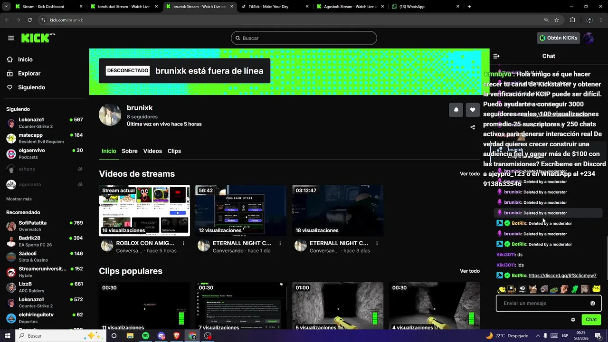Click Mostrar más under Siguiendo
Screen dimensions: 608x342
click(19, 199)
